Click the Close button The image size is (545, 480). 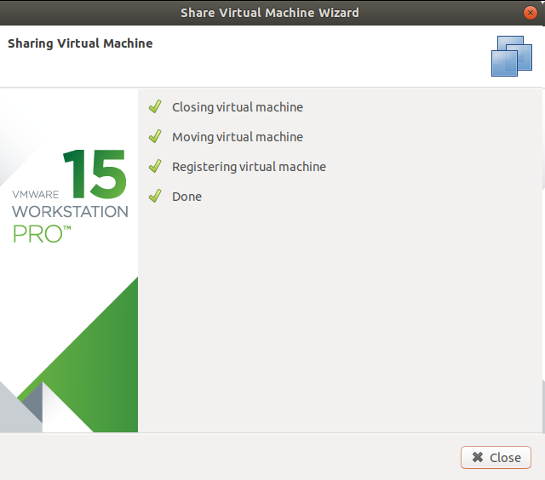point(496,457)
